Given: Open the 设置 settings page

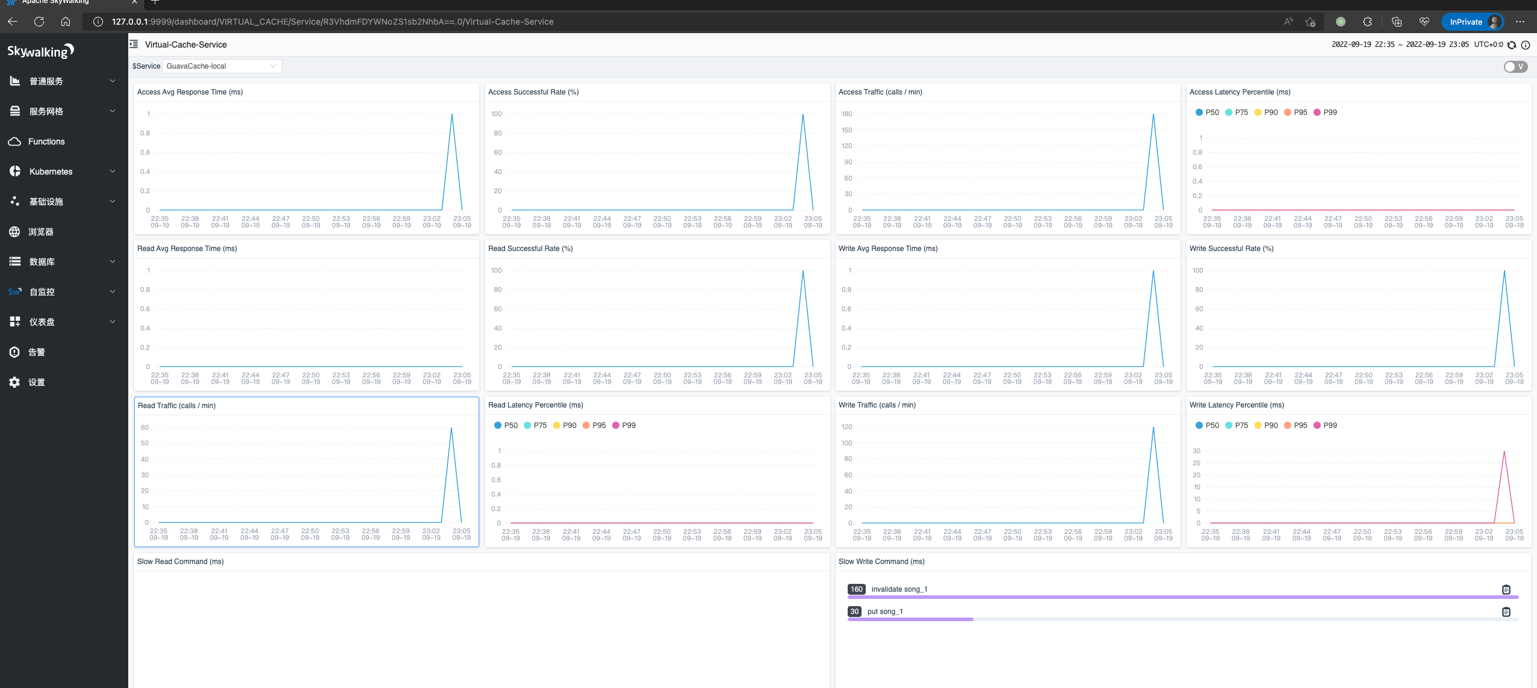Looking at the screenshot, I should click(36, 382).
